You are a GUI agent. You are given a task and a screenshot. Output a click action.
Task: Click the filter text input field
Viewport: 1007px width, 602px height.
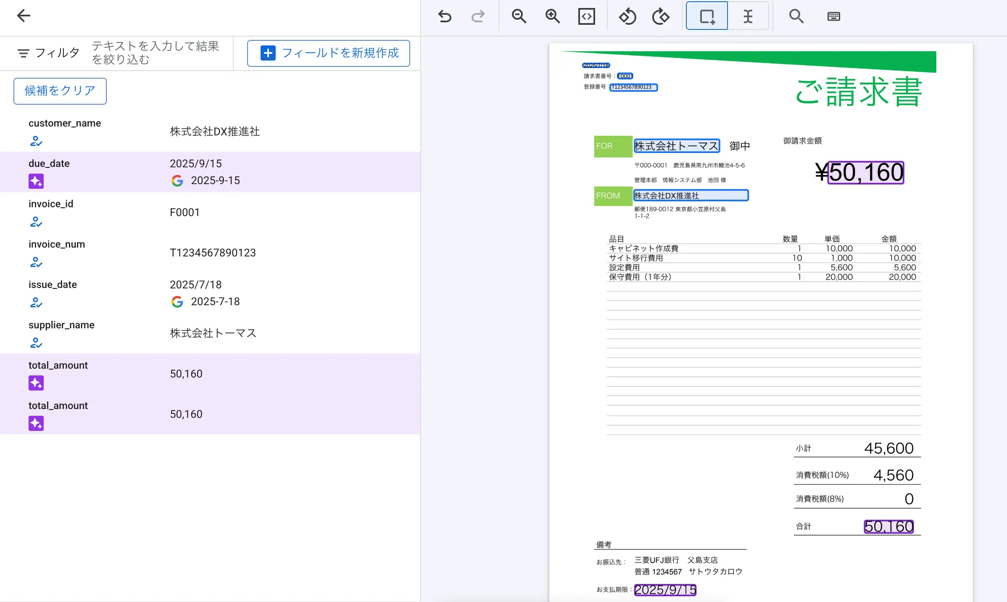click(156, 53)
